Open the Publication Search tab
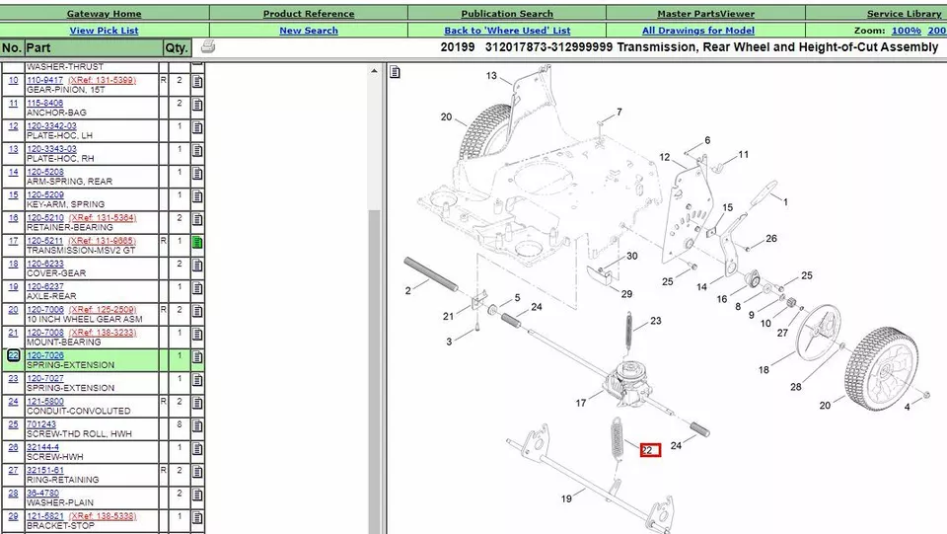Screen dimensions: 947x534 pyautogui.click(x=507, y=14)
